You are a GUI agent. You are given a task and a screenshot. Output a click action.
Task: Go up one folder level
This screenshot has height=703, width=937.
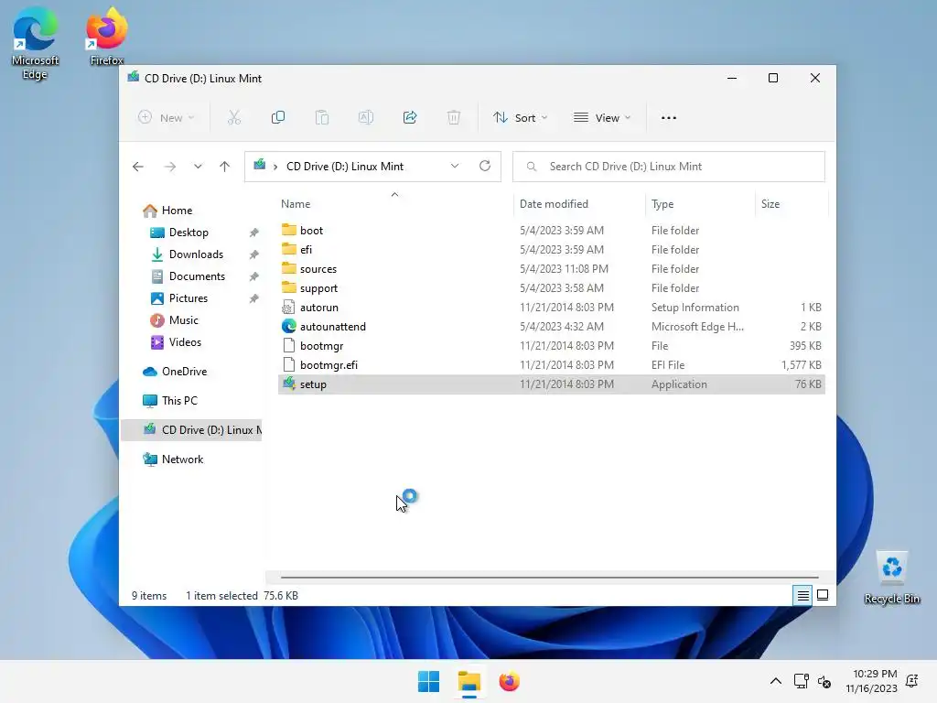(225, 167)
